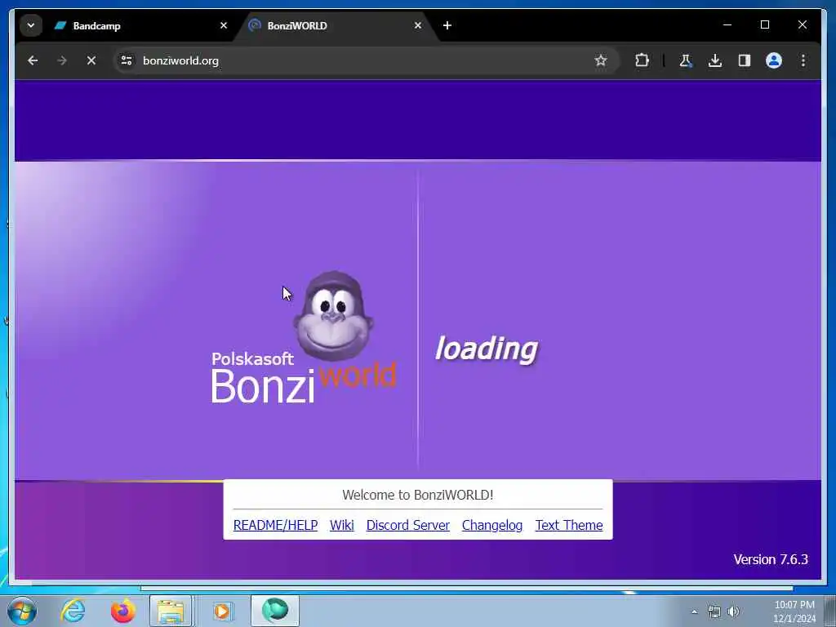Open the Wiki link
This screenshot has height=627, width=836.
342,525
